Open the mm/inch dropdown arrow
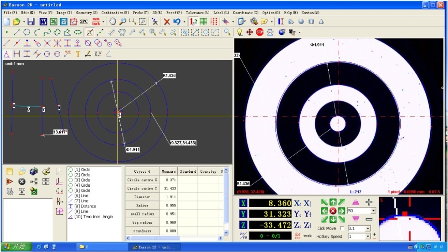Screen dimensions: 448x252 tap(103, 22)
